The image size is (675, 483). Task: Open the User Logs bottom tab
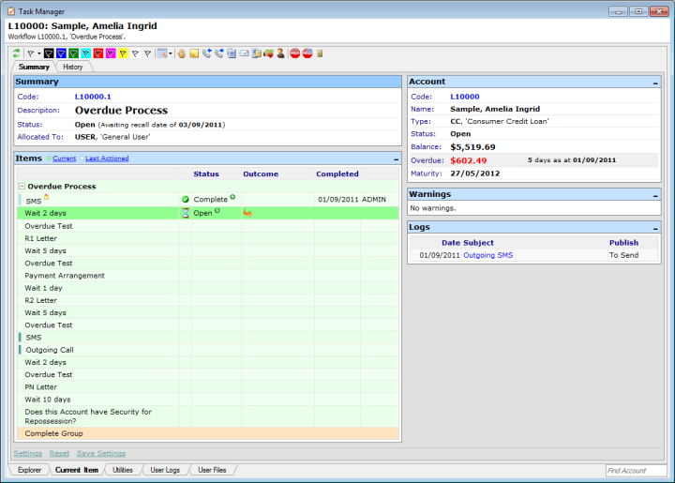[x=165, y=470]
